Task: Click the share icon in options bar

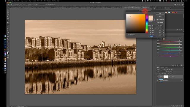Action: [x=183, y=5]
